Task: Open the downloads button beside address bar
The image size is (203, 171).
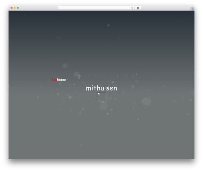Action: coord(138,8)
